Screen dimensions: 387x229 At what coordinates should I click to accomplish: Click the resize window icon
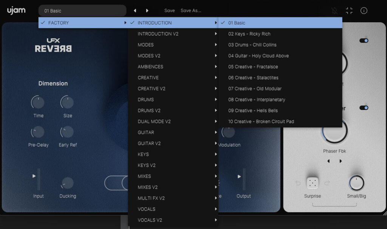pyautogui.click(x=349, y=11)
